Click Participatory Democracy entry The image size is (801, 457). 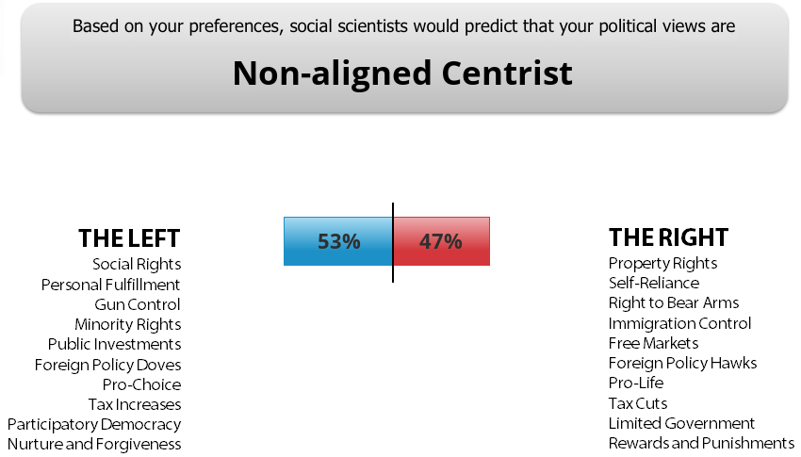click(x=94, y=424)
